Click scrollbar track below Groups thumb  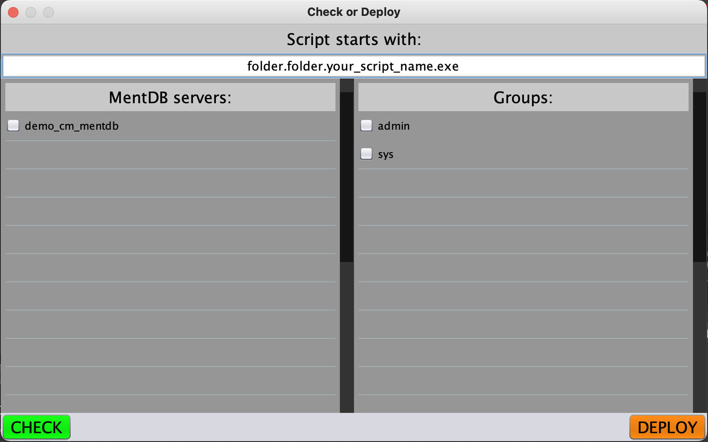pyautogui.click(x=700, y=335)
